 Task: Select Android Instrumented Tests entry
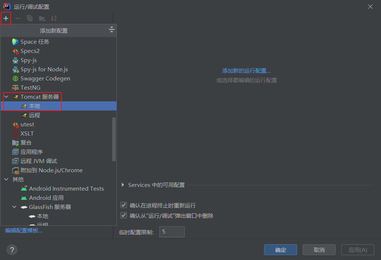[x=58, y=189]
